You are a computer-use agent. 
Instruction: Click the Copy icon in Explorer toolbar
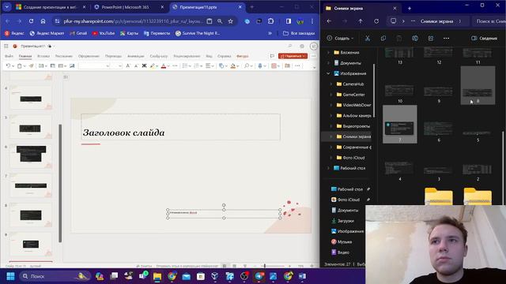(x=383, y=39)
